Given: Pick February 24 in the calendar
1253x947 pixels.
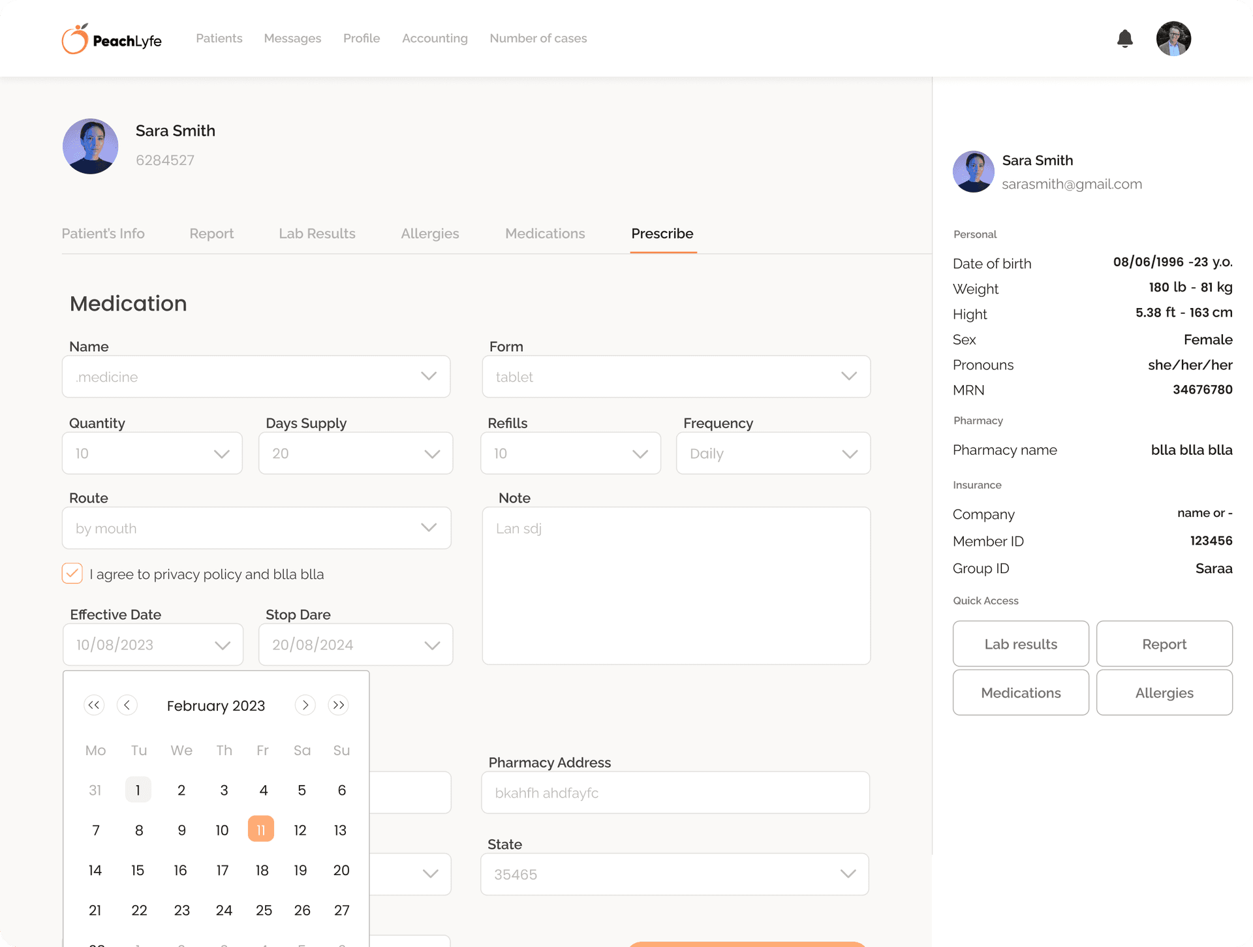Looking at the screenshot, I should [224, 910].
